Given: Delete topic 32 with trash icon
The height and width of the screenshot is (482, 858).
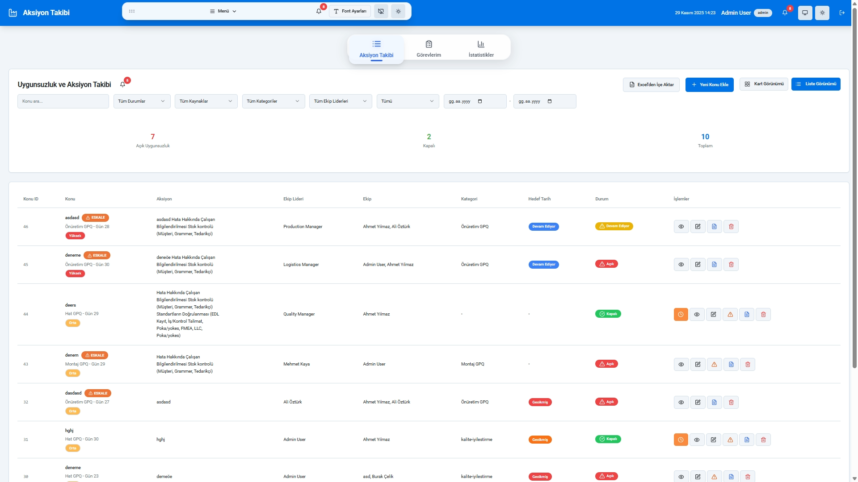Looking at the screenshot, I should [731, 402].
